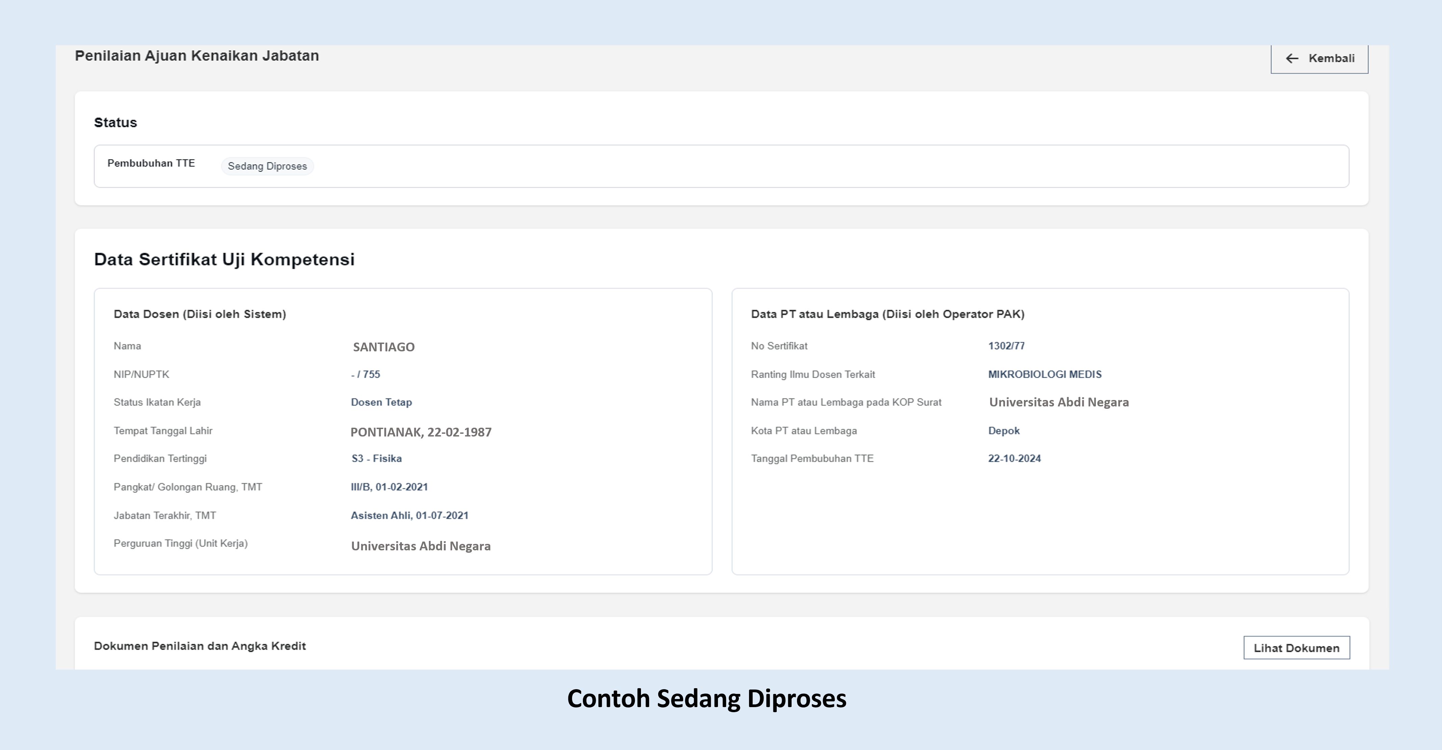
Task: Click the Penilaian Ajuan Kenaikan Jabatan title
Action: coord(197,56)
